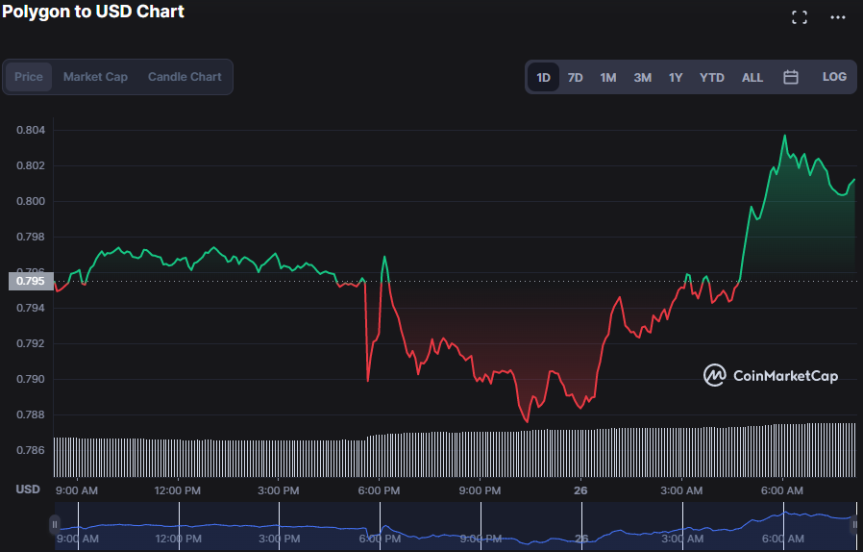
Task: Open the three-dot more options menu
Action: coord(837,17)
